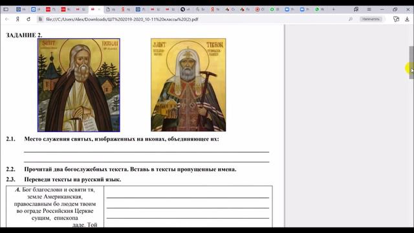414x233 pixels.
Task: Switch to the green circle icon tab before Zoom
Action: 274,9
